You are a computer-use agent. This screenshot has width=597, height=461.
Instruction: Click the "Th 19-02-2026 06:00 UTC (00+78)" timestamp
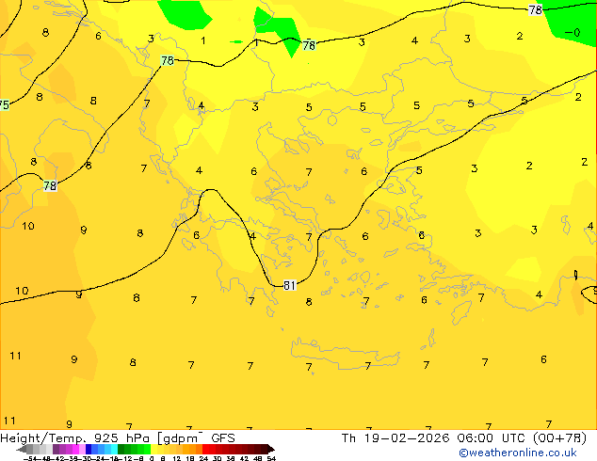tap(463, 438)
